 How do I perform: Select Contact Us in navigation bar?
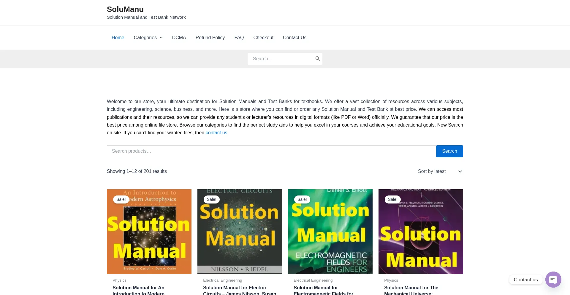[294, 38]
